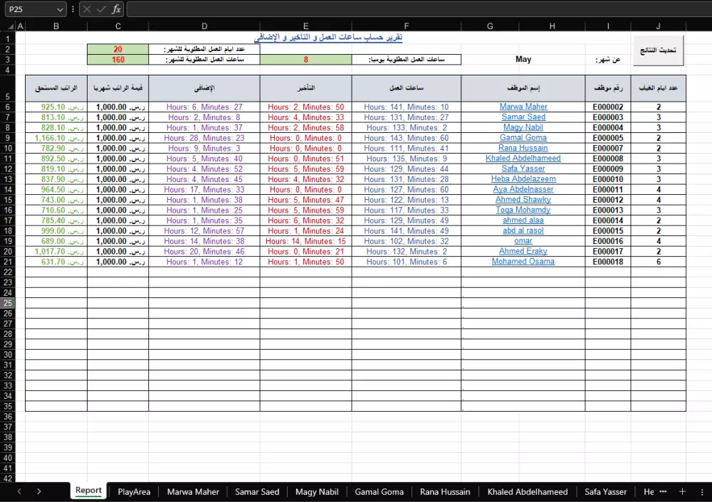Select column B by clicking its header
The height and width of the screenshot is (502, 712).
(x=56, y=26)
